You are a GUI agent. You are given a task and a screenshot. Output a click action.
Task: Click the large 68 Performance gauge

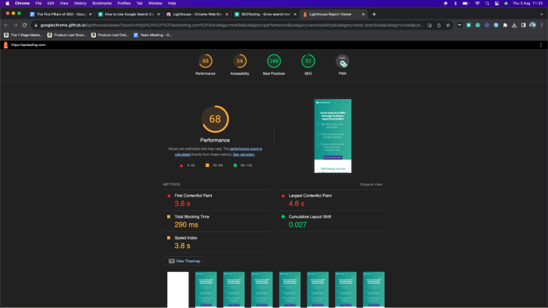point(215,119)
